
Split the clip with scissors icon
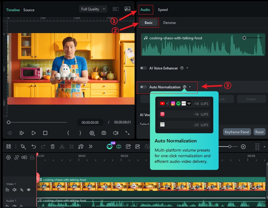(x=62, y=147)
